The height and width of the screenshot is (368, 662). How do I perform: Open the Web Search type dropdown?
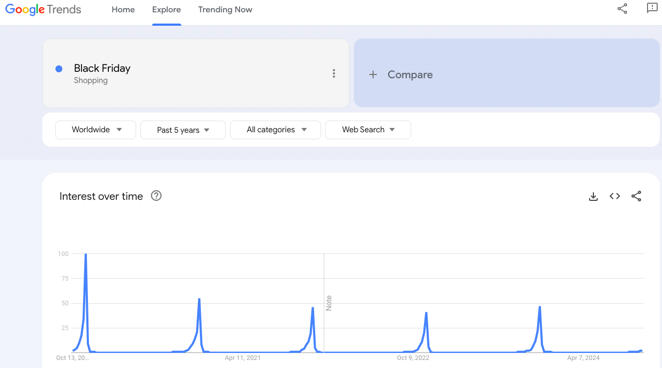coord(368,130)
